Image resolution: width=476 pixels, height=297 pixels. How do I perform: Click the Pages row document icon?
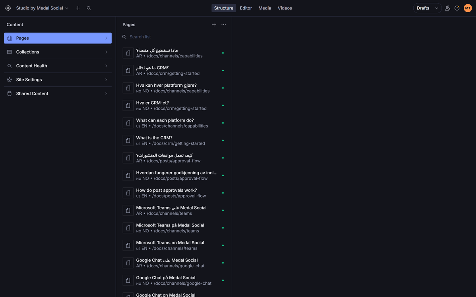[10, 38]
